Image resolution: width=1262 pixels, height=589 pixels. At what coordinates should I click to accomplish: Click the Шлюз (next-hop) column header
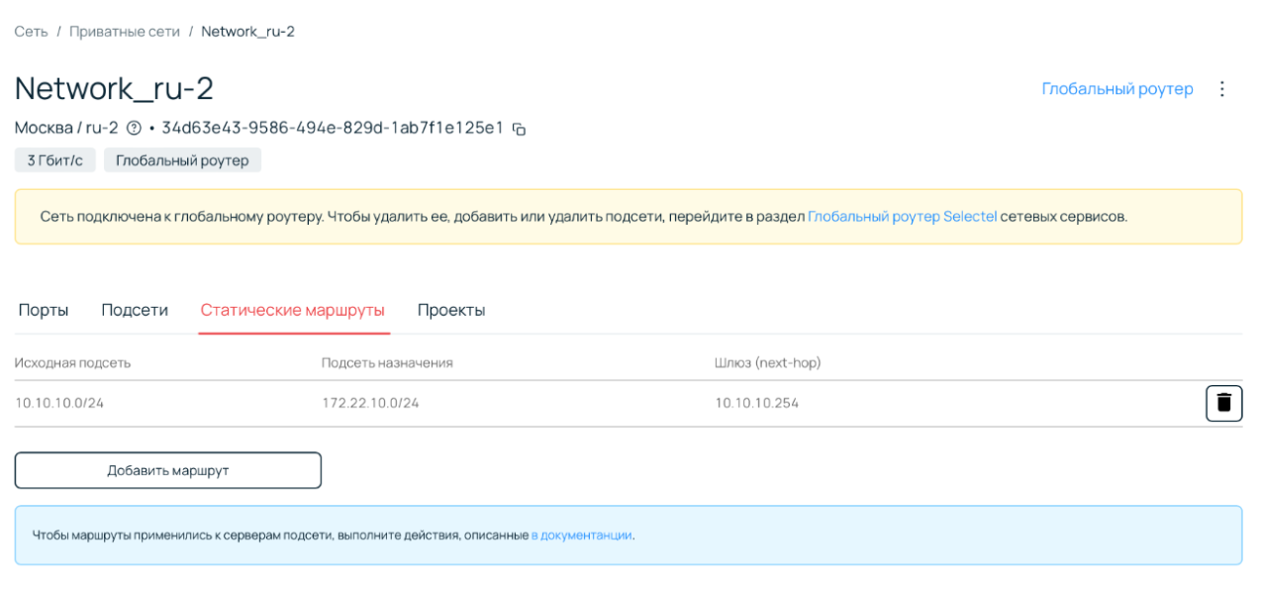tap(767, 363)
